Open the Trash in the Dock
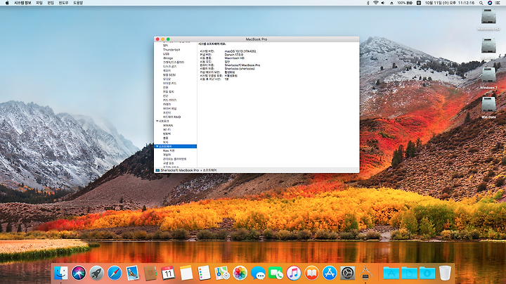The width and height of the screenshot is (506, 284). coord(445,273)
